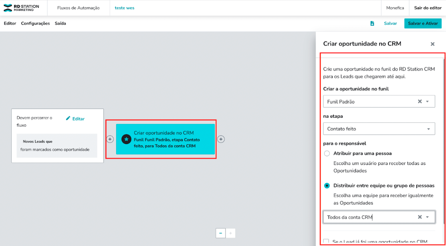Clear the Todos da conta CRM selection
Viewport: 446px width, 246px height.
tap(420, 217)
